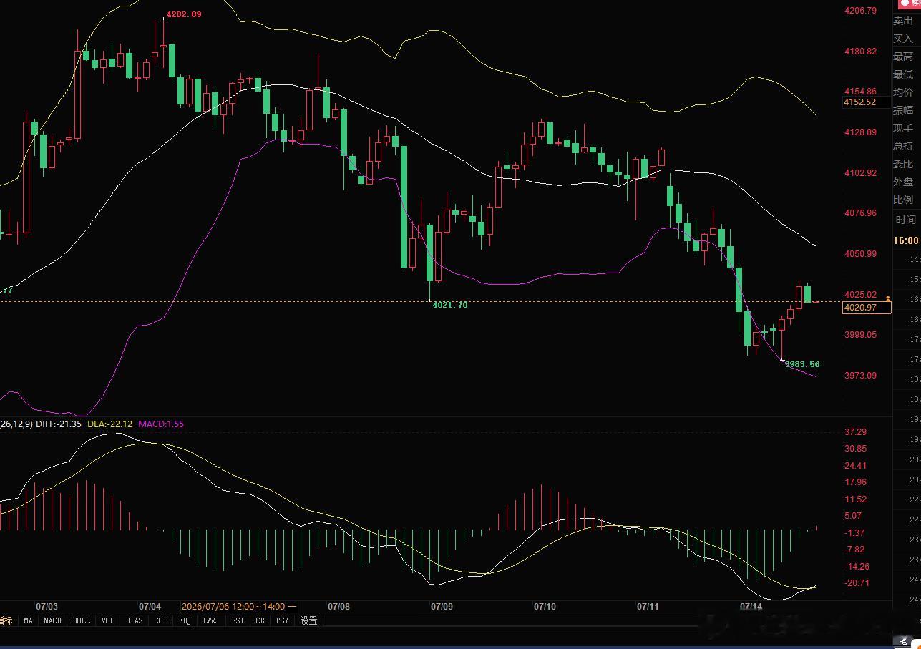The image size is (921, 649).
Task: Click the 4021.70 low price label
Action: (x=450, y=305)
